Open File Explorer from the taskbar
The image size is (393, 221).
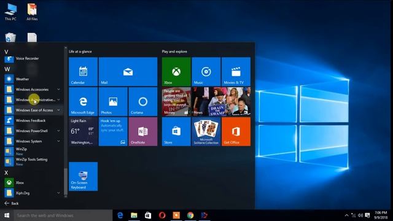click(x=134, y=215)
